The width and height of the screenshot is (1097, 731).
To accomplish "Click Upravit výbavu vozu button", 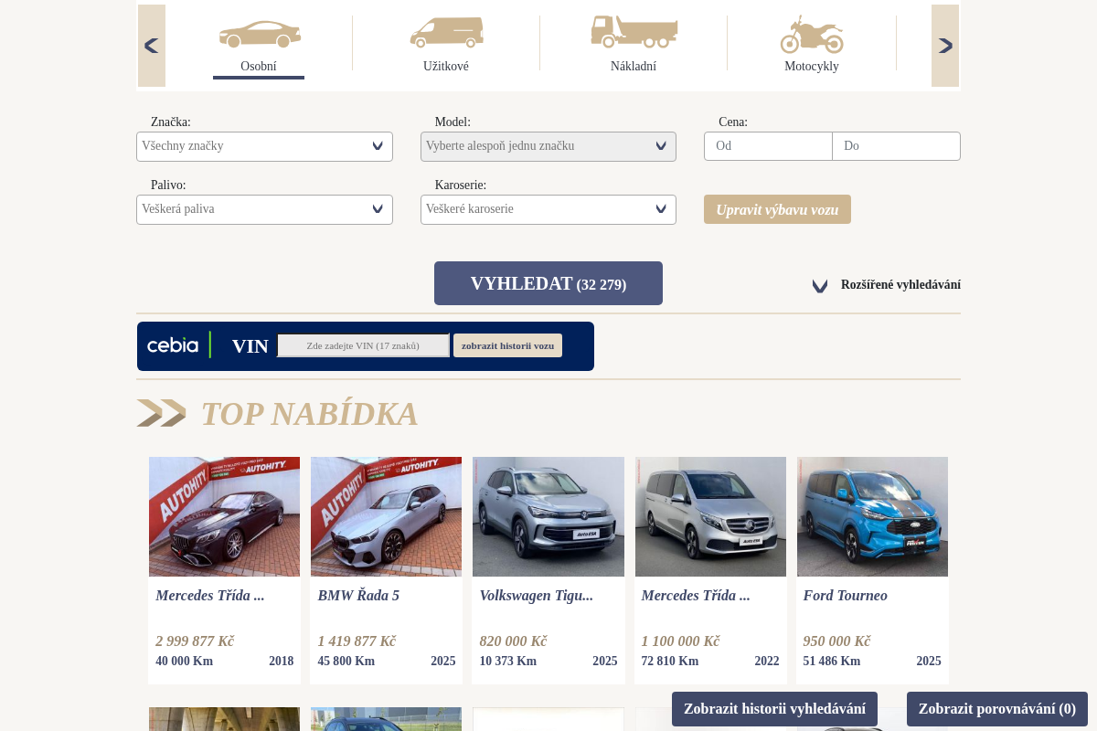I will coord(777,209).
